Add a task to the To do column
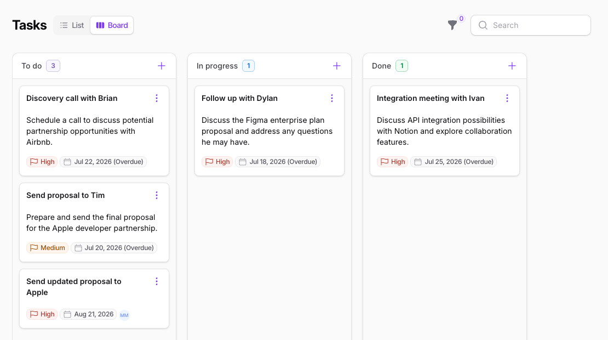The width and height of the screenshot is (608, 340). point(161,66)
